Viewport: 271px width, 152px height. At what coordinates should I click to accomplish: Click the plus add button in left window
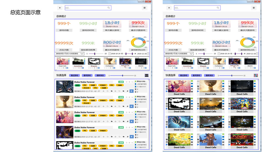(x=60, y=8)
